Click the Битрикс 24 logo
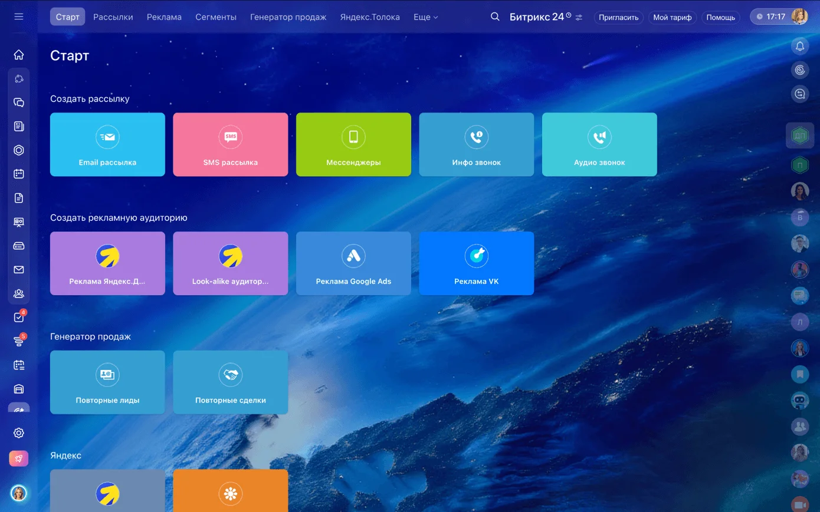This screenshot has height=512, width=820. (540, 17)
